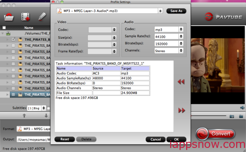Click the Audio Bitrate 192000 field
This screenshot has width=246, height=152.
[166, 44]
